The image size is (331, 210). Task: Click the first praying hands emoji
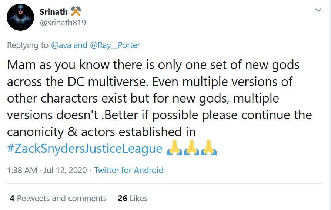[174, 148]
